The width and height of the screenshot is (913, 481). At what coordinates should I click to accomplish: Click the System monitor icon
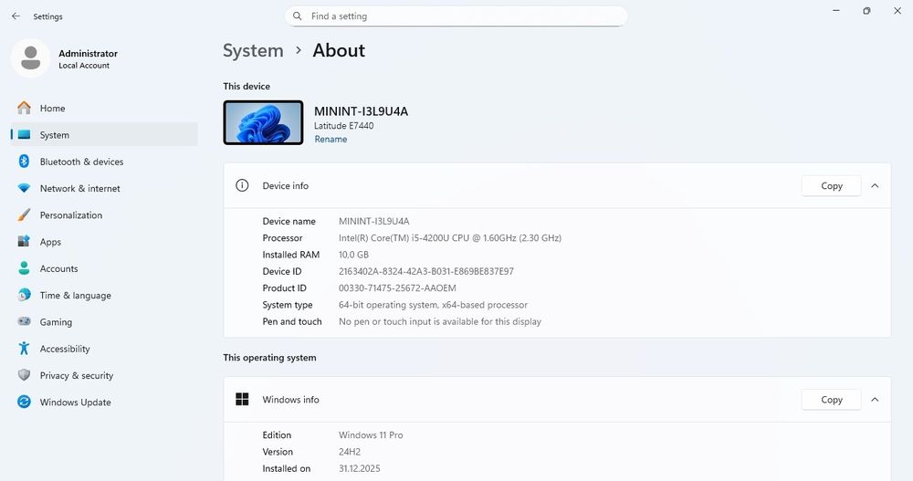click(24, 134)
